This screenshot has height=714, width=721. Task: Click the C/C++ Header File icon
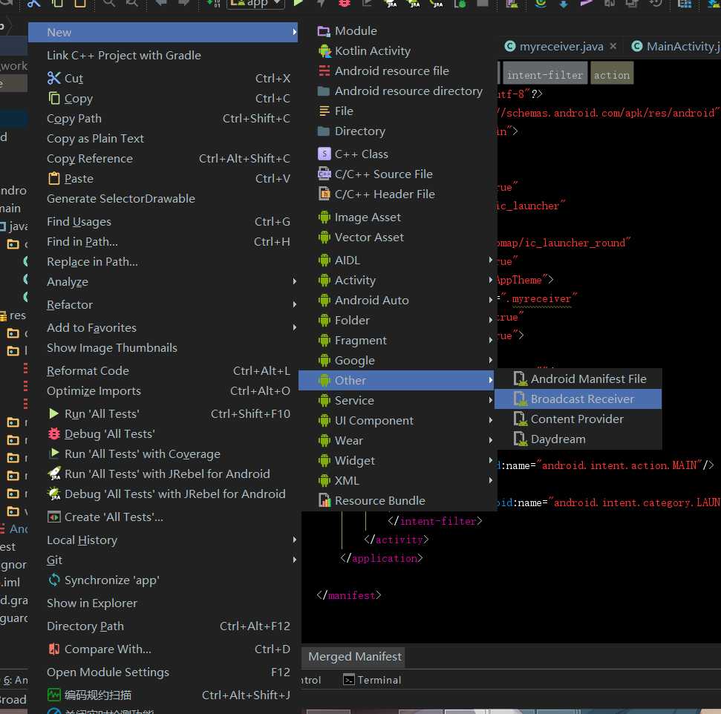click(324, 194)
